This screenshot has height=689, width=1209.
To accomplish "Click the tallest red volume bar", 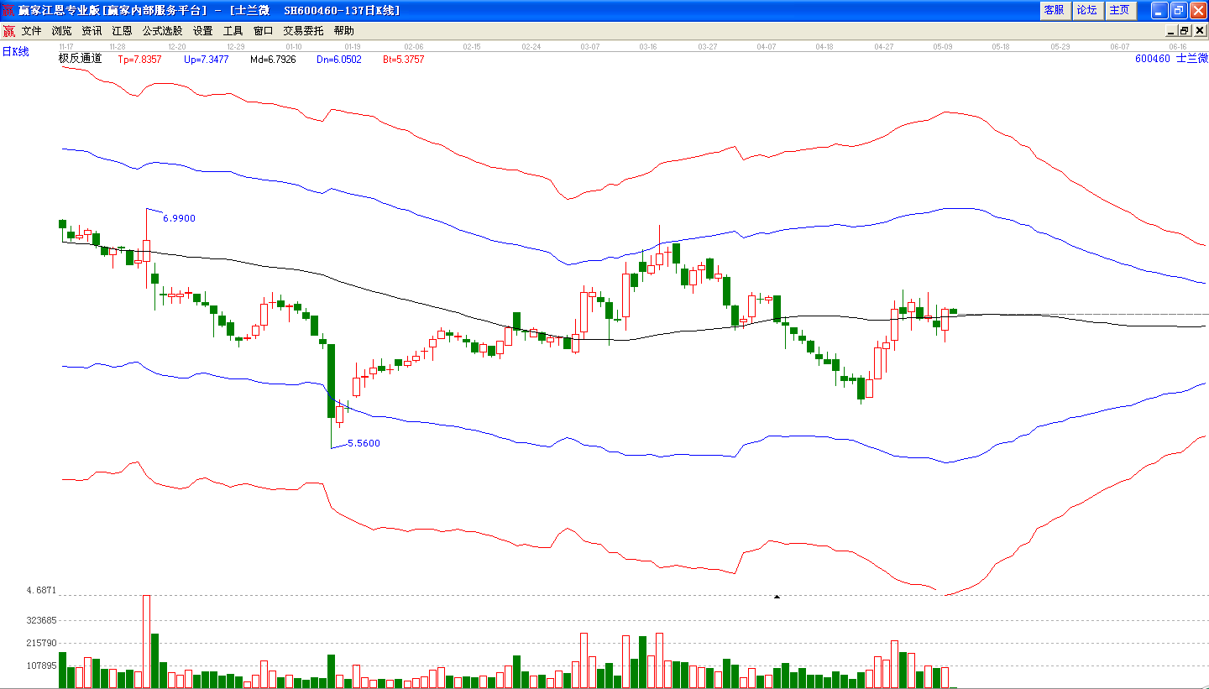I will 146,641.
